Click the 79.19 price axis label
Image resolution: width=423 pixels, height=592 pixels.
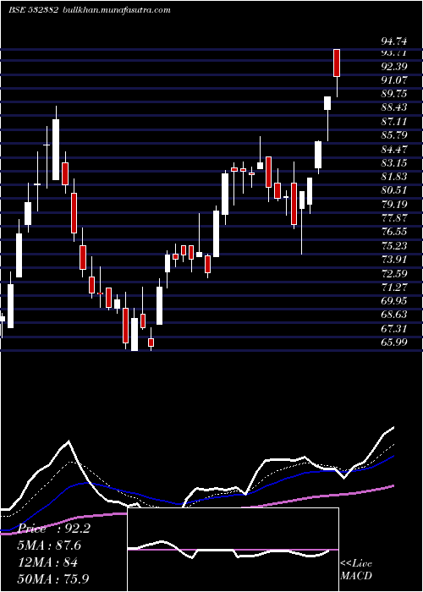pos(394,205)
